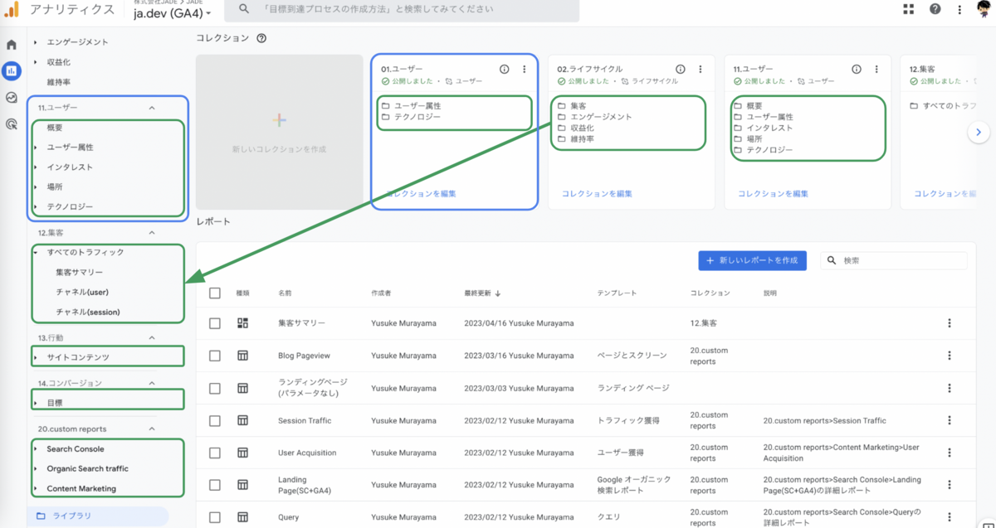Open チャネル(session) in the sidebar
Screen dimensions: 996x528
coord(88,312)
